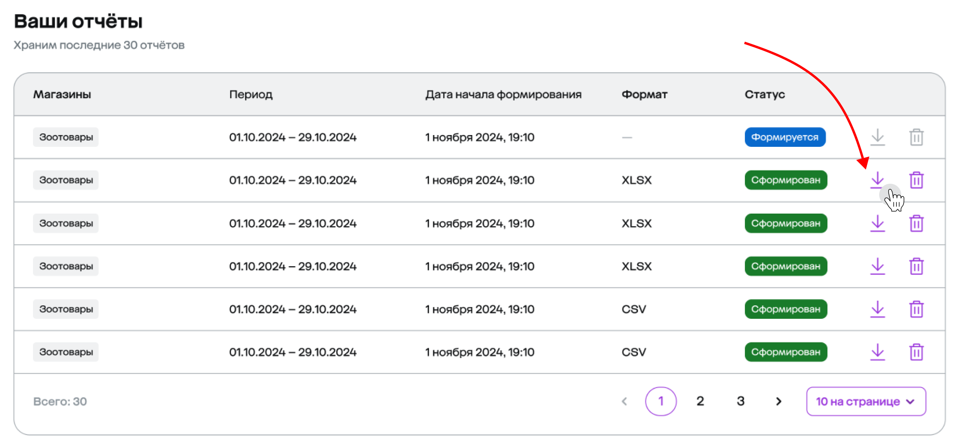Delete the second report in the list
Image resolution: width=957 pixels, height=446 pixels.
tap(916, 180)
